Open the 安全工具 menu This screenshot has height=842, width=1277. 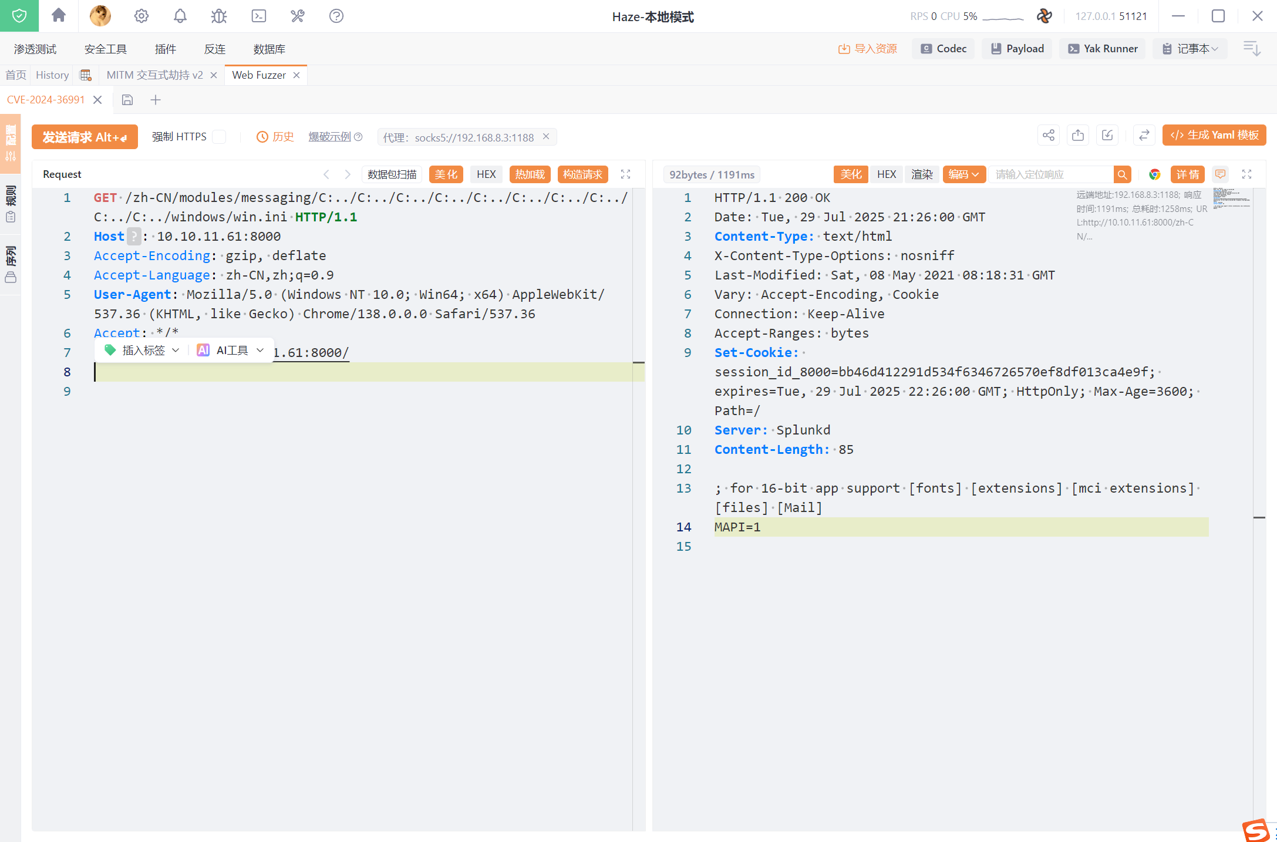point(106,49)
